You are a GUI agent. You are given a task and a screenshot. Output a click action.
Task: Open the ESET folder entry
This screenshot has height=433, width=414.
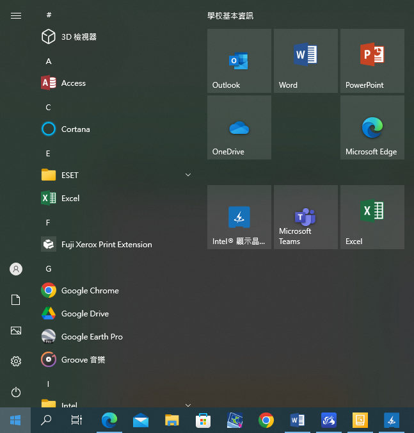tap(116, 175)
